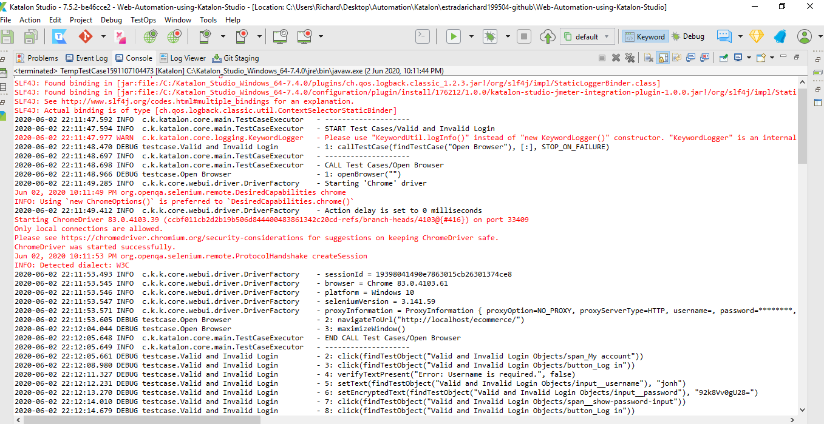Screen dimensions: 824x424
Task: Click Remove Launch single X icon
Action: point(616,58)
